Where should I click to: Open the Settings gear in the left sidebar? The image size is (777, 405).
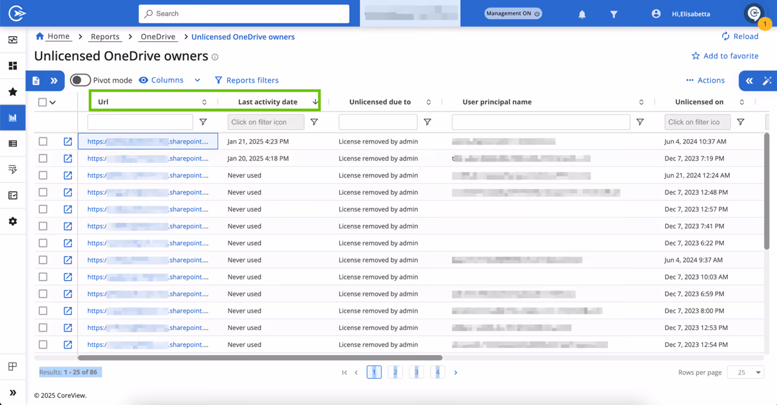click(x=12, y=221)
